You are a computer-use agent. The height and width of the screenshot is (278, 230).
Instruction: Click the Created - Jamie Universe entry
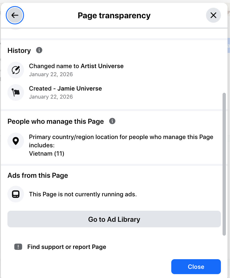click(x=65, y=89)
